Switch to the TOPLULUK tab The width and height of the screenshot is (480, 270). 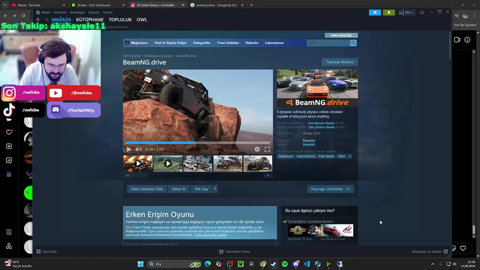(120, 20)
